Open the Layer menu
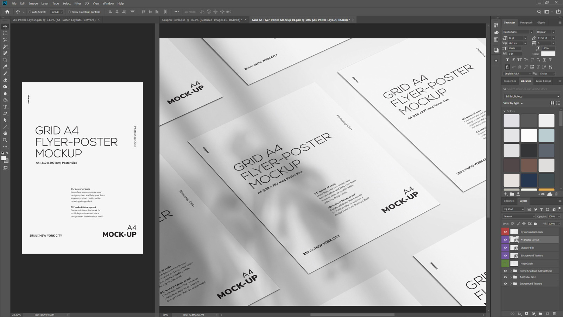This screenshot has width=563, height=317. (45, 3)
